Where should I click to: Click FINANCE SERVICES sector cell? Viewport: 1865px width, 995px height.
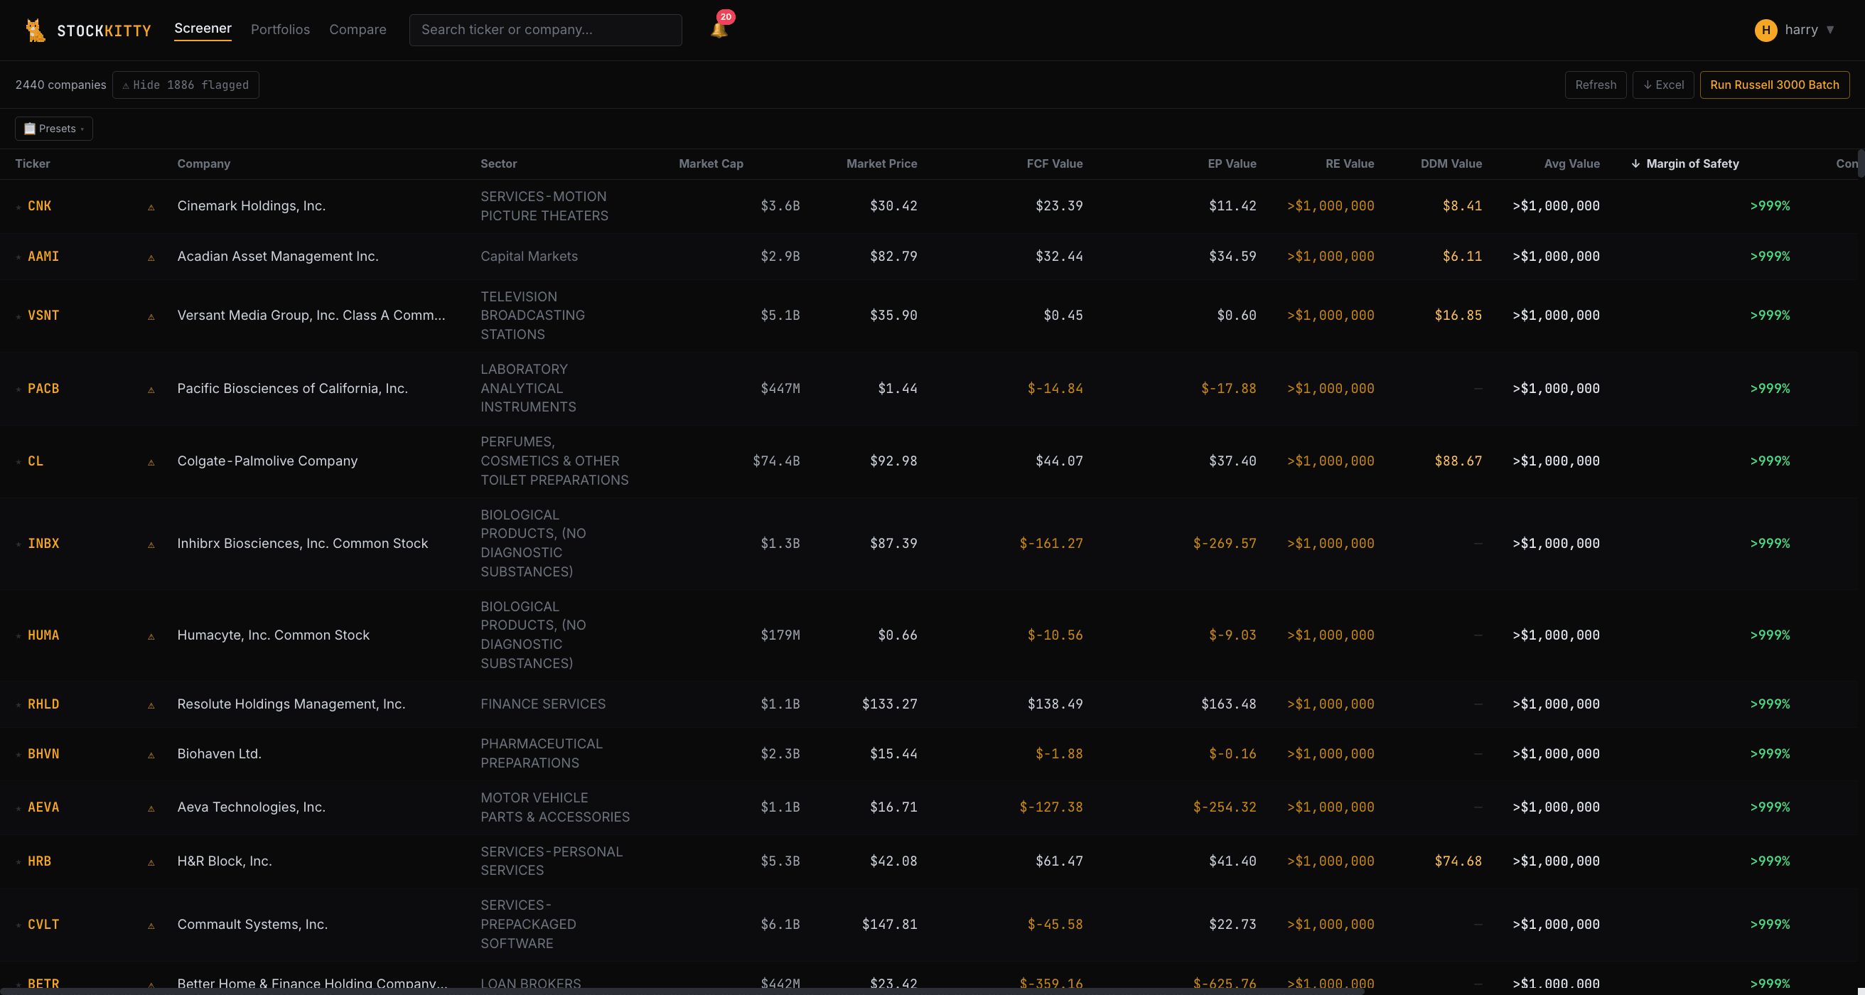click(x=543, y=704)
